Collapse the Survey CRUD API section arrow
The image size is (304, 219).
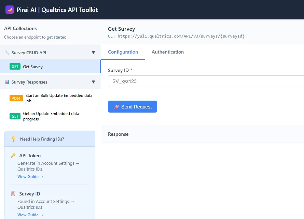(93, 53)
